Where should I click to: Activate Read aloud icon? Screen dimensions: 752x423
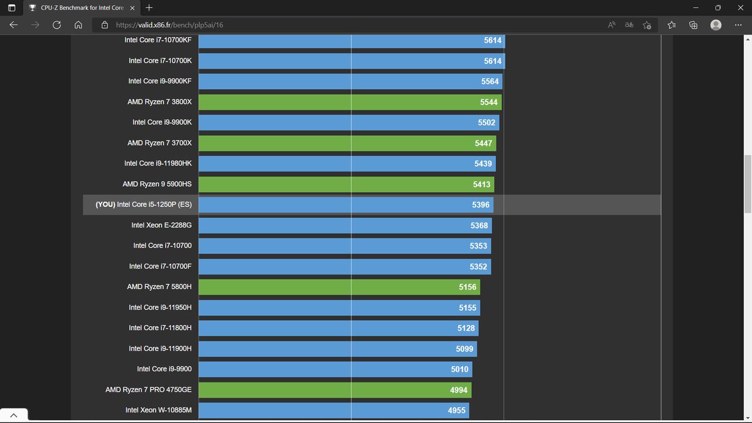612,25
